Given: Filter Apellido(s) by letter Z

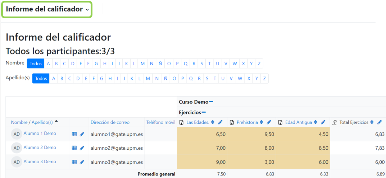Looking at the screenshot, I should tap(264, 79).
